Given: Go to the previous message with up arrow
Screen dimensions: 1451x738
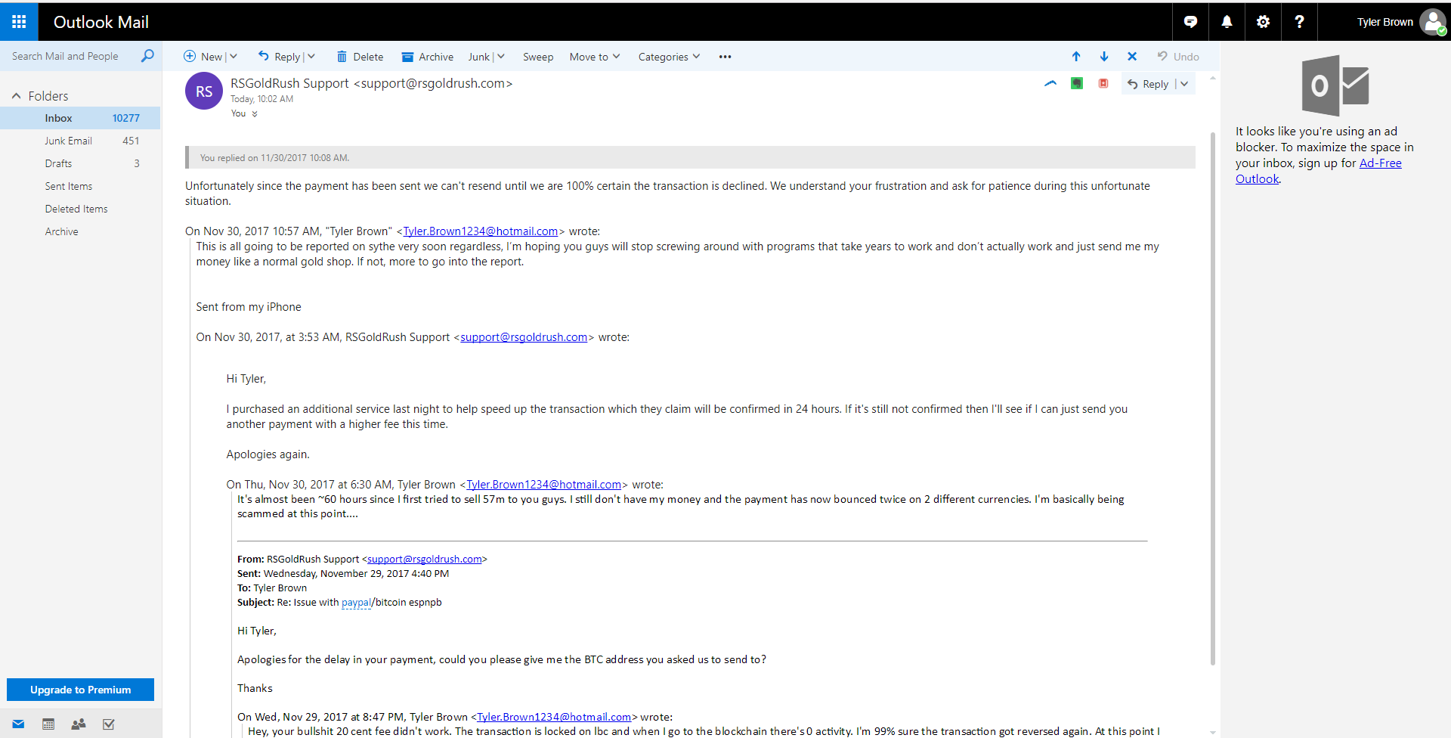Looking at the screenshot, I should click(1076, 57).
